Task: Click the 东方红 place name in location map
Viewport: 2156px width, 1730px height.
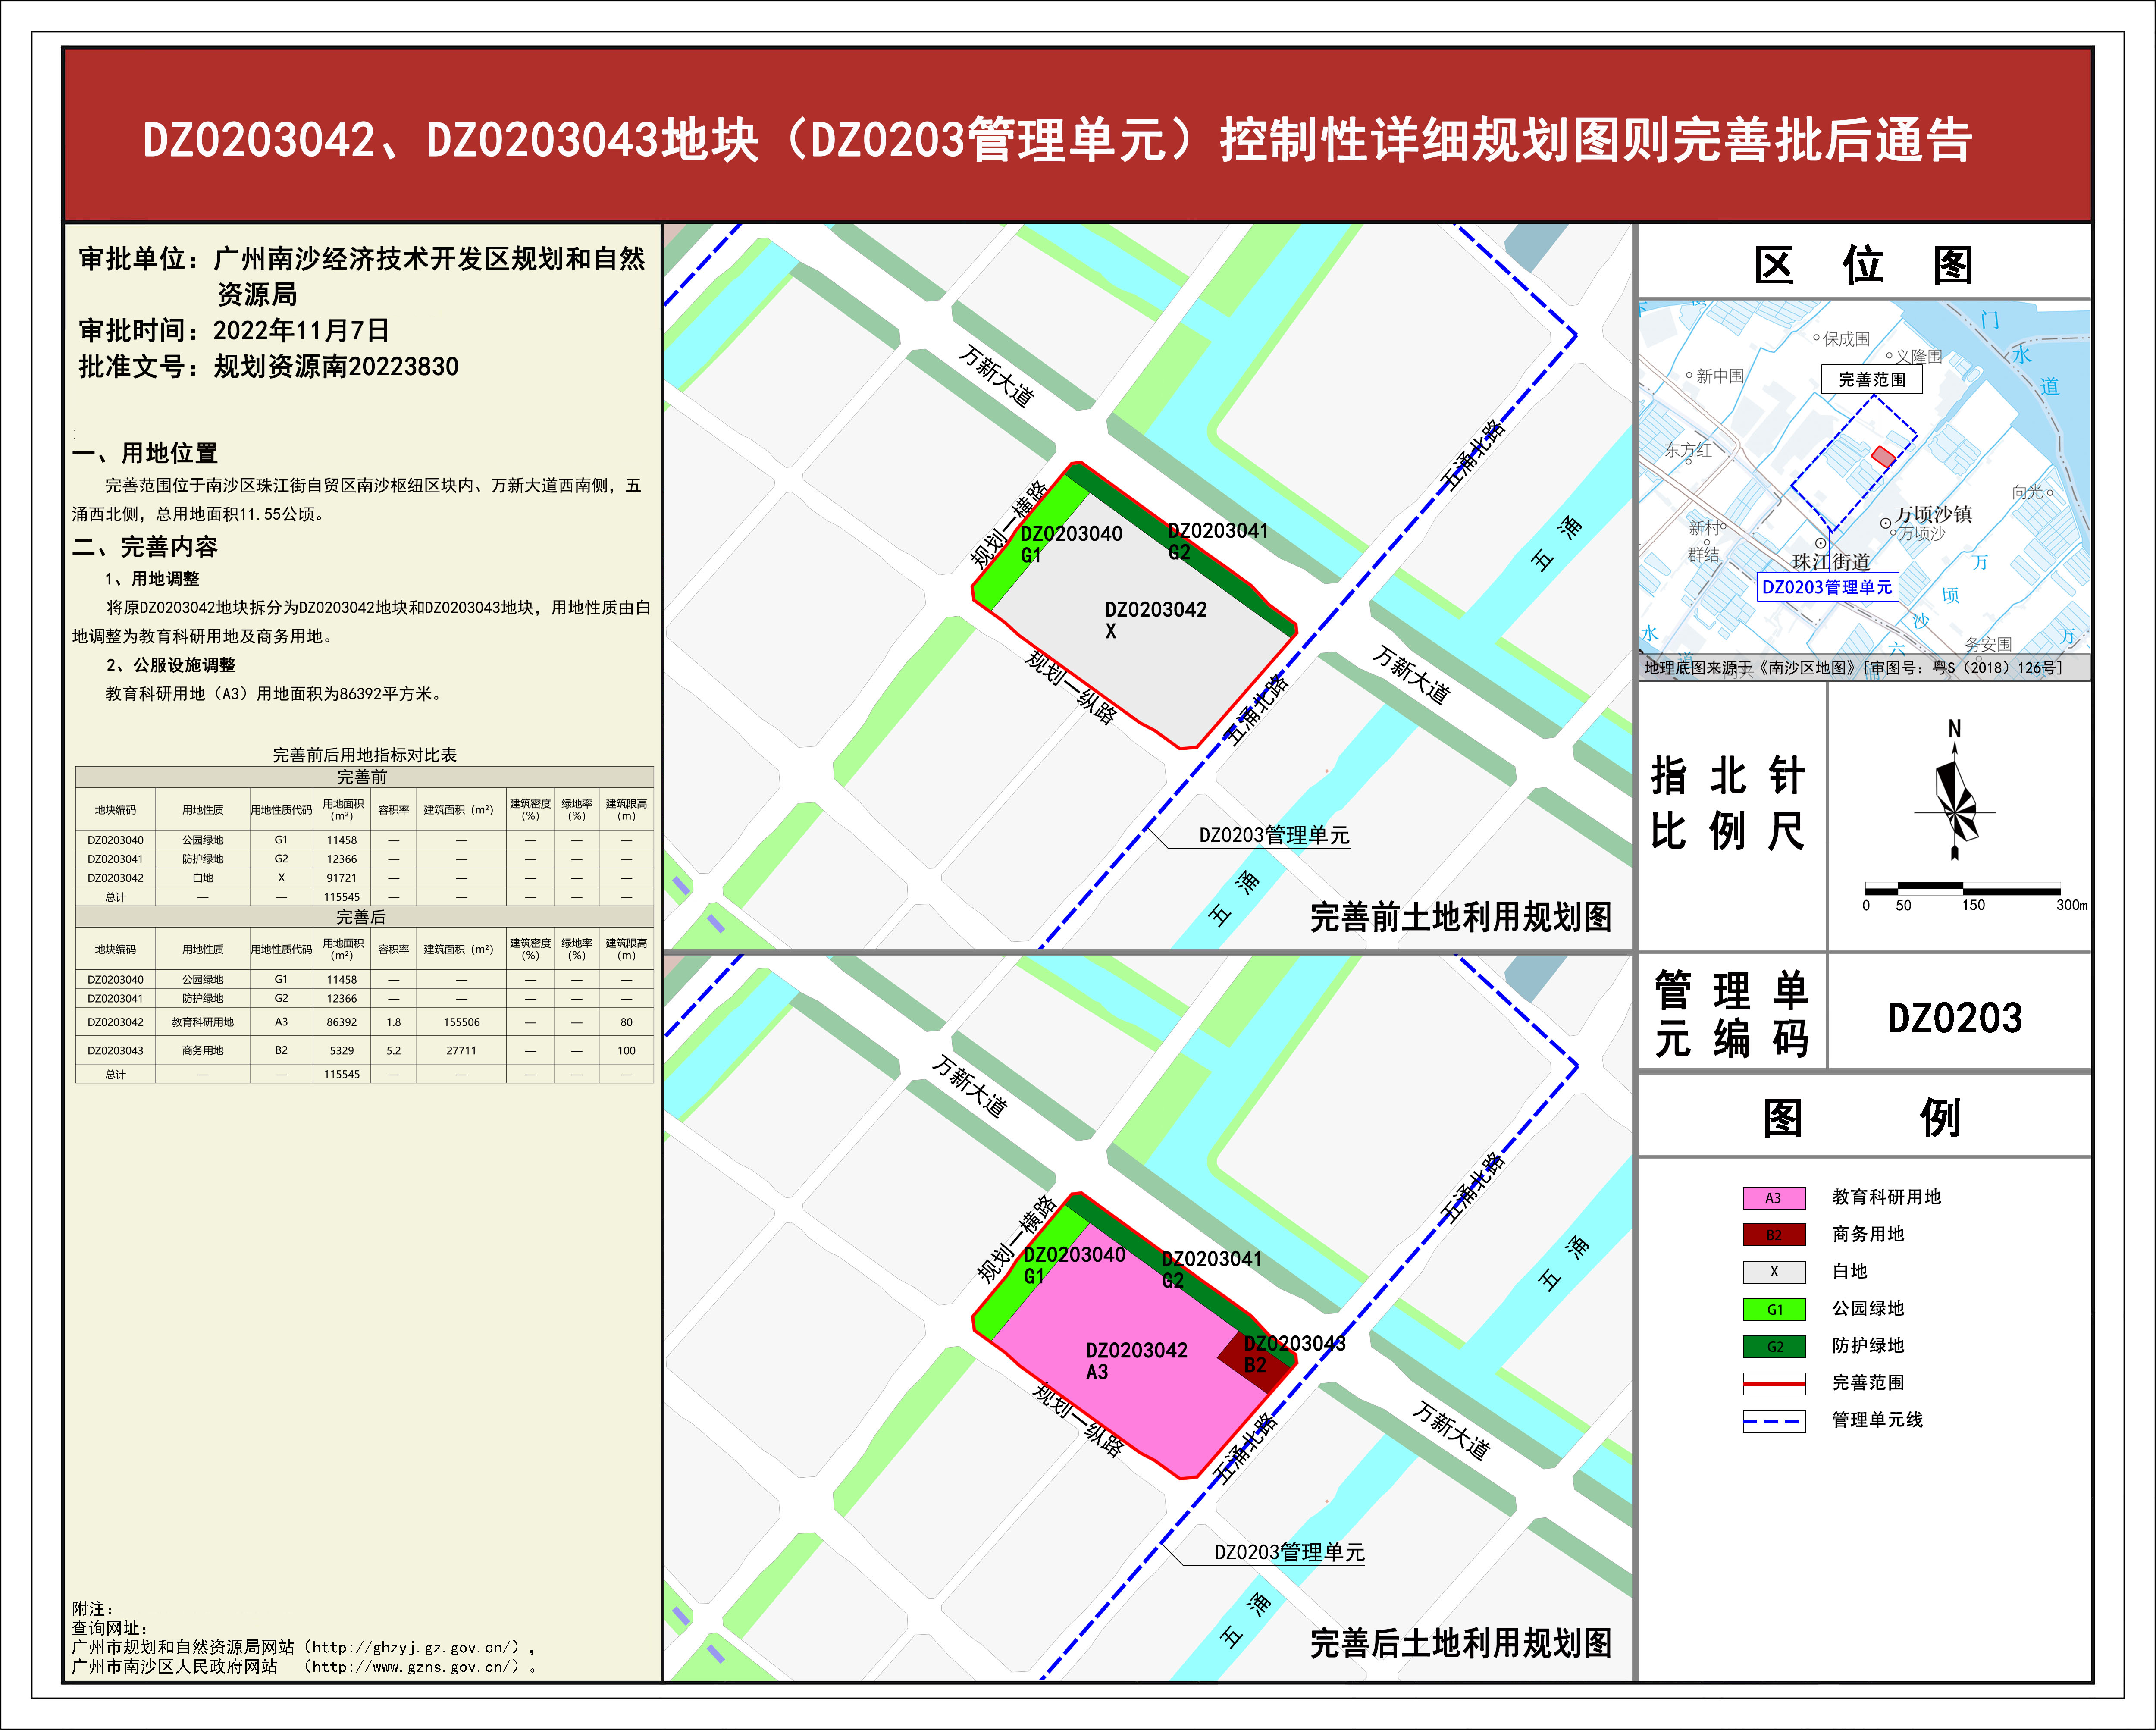Action: (x=1688, y=450)
